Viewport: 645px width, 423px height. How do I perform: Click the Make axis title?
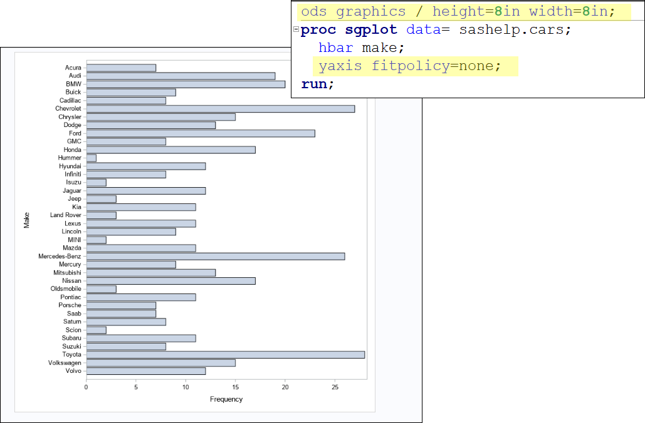click(27, 218)
